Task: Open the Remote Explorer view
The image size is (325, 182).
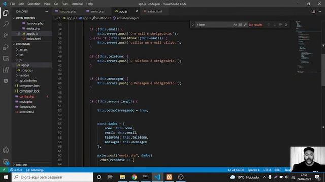Action: tap(6, 59)
